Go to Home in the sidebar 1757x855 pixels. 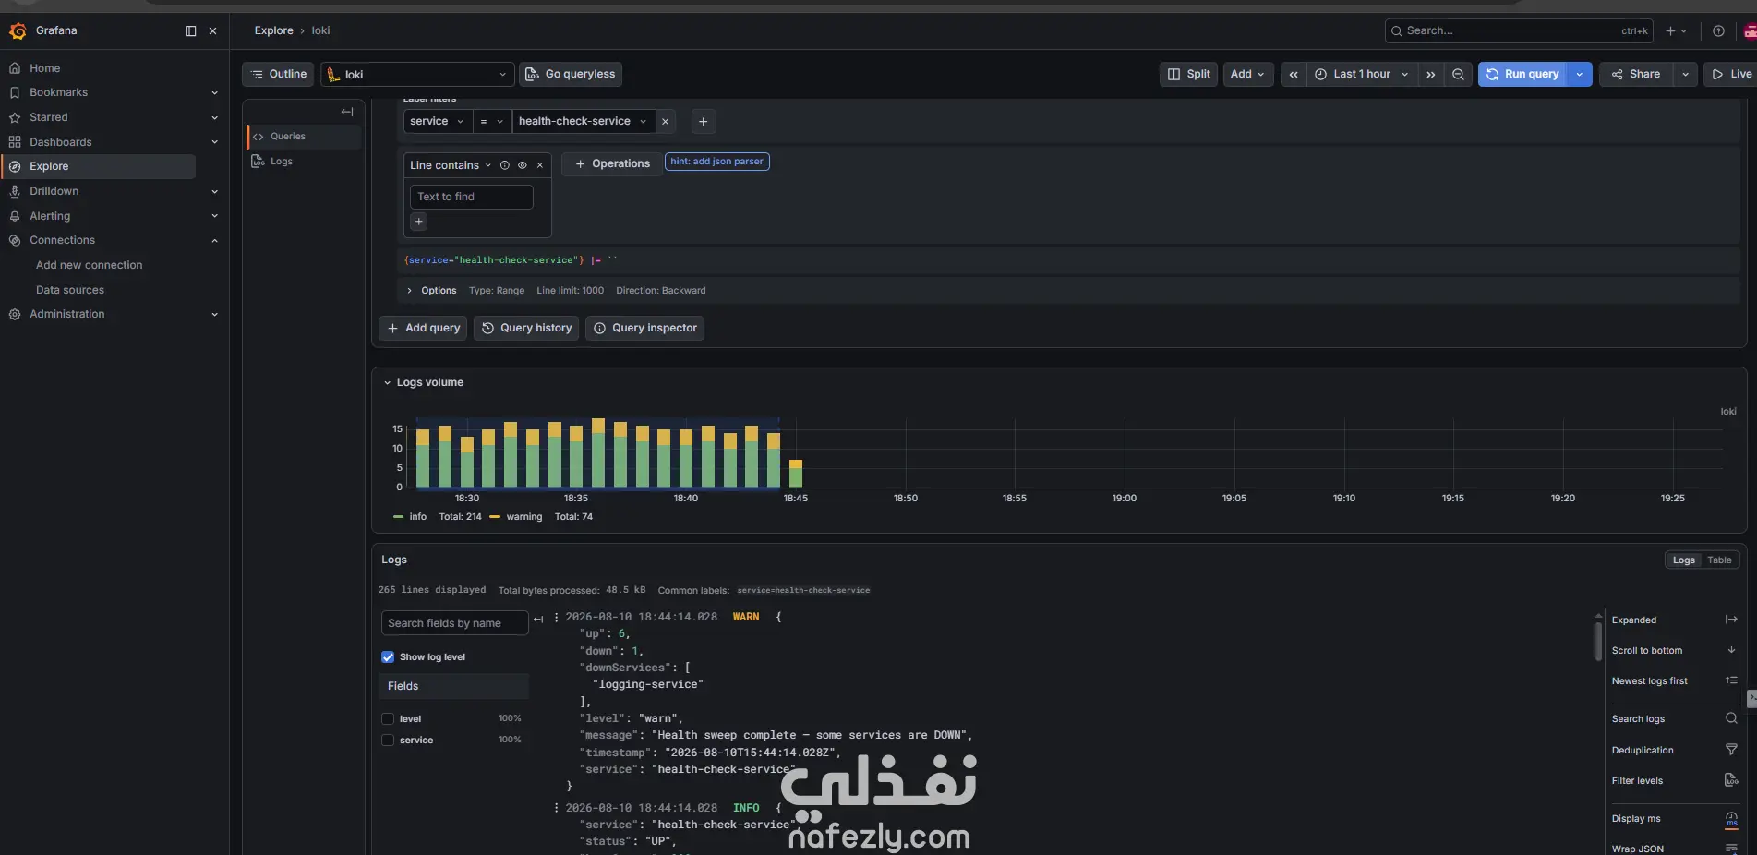44,68
